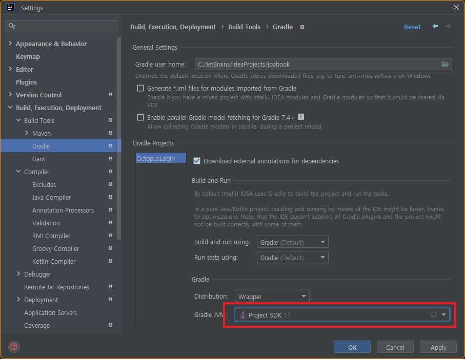
Task: Open the Distribution Wrapper dropdown
Action: coord(272,296)
